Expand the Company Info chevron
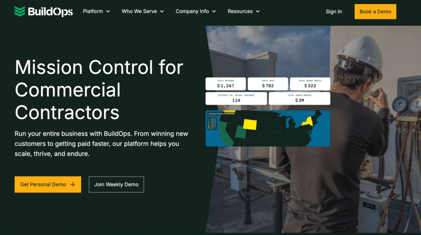Image resolution: width=421 pixels, height=235 pixels. pos(214,12)
